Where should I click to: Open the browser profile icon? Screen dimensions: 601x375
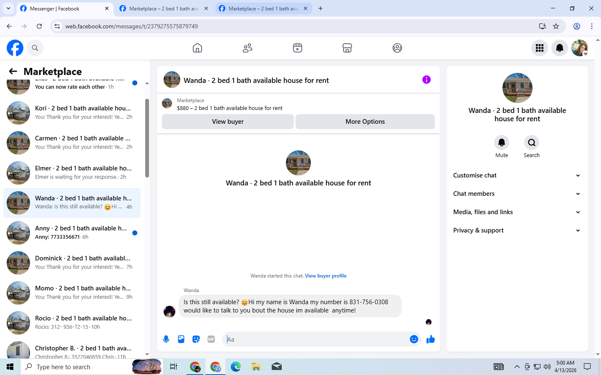pyautogui.click(x=577, y=26)
